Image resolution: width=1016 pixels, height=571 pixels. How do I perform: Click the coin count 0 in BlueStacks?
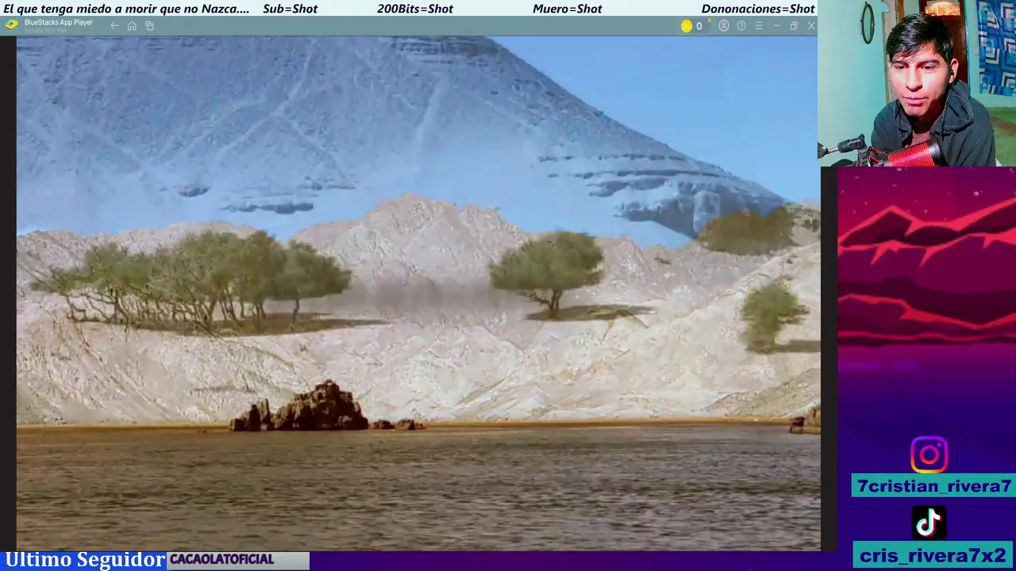click(699, 26)
